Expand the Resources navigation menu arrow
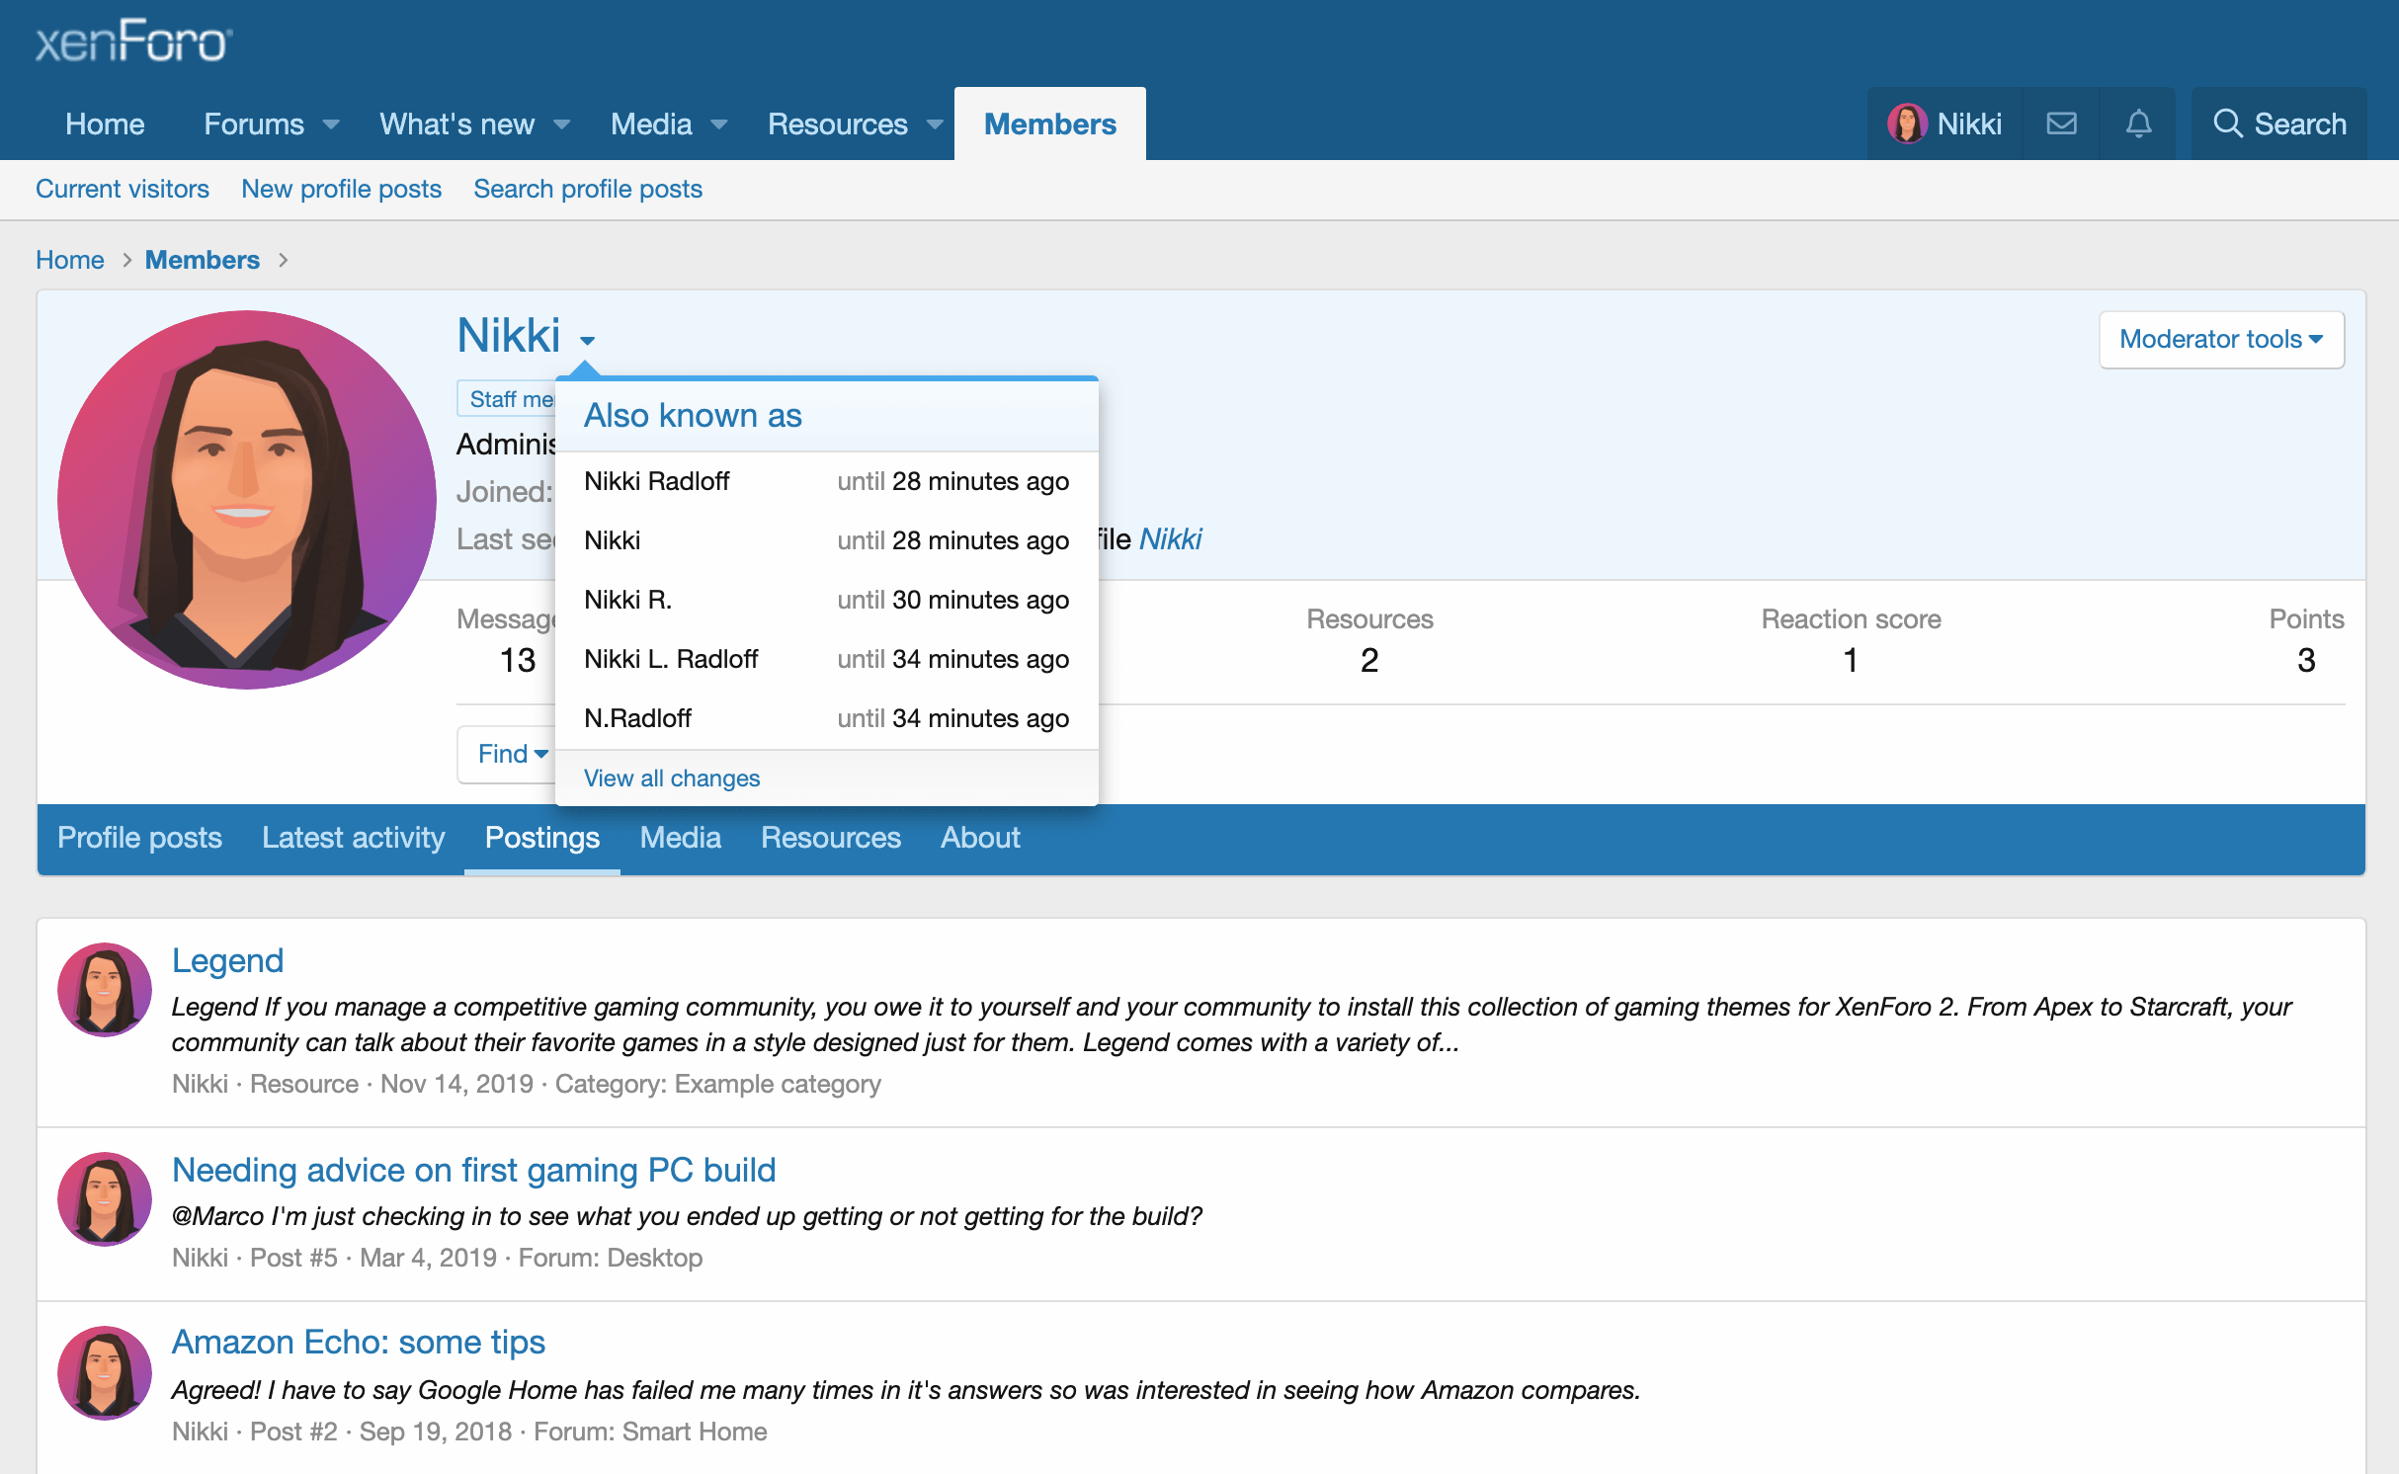The image size is (2399, 1474). (x=934, y=124)
